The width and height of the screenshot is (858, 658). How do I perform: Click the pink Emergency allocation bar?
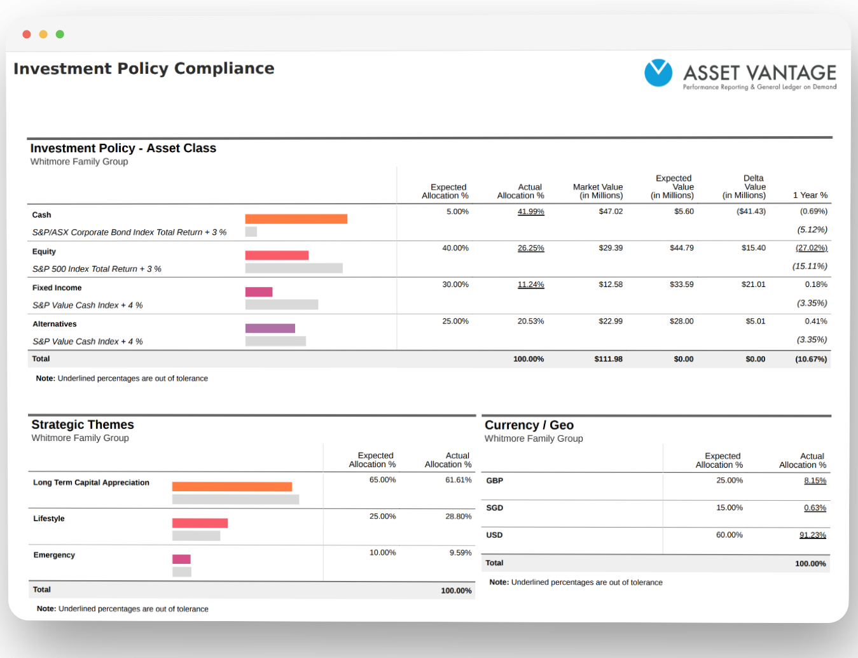point(181,559)
